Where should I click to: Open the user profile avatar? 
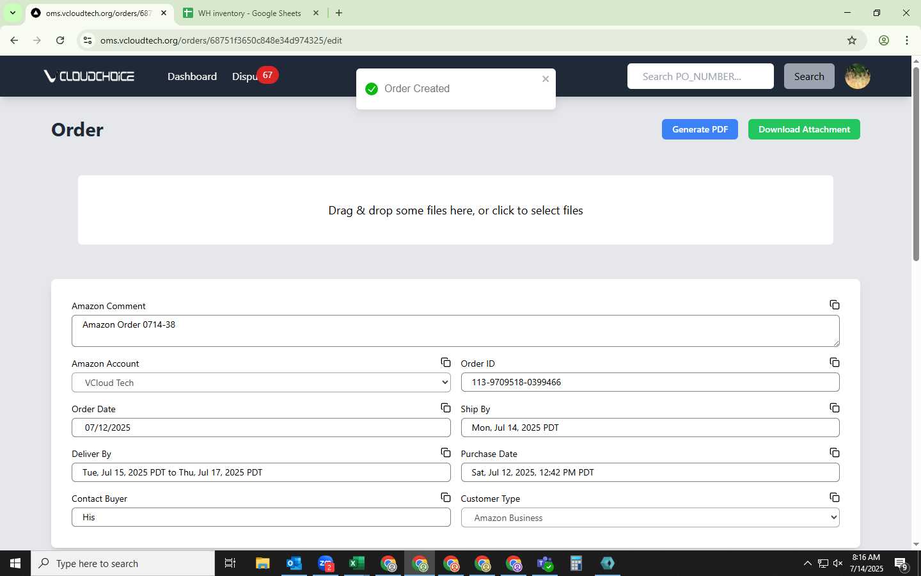click(857, 76)
